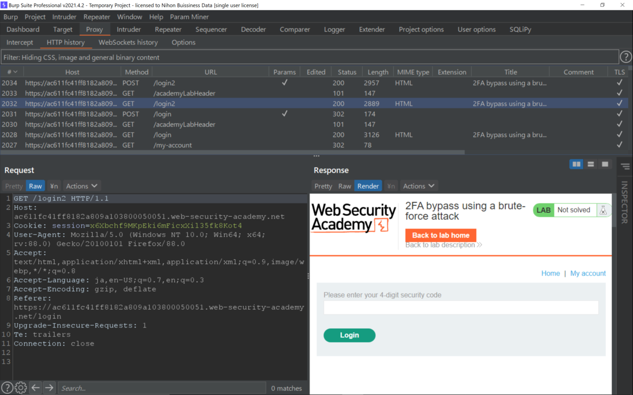Open request search help icon
Screen dimensions: 633x395
(7, 388)
